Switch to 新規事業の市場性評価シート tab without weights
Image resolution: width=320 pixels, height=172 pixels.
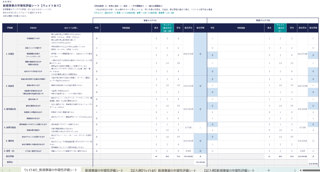coord(104,170)
